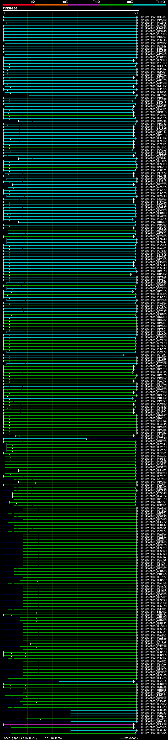Click the yellow gap triangle in the legend

click(22, 738)
